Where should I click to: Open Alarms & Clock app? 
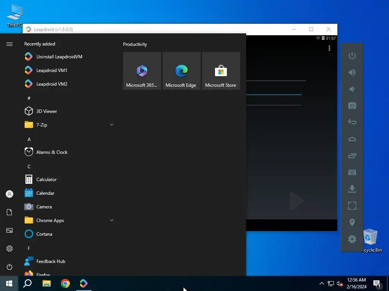pyautogui.click(x=69, y=152)
